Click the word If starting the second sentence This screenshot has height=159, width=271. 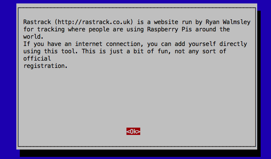(27, 44)
